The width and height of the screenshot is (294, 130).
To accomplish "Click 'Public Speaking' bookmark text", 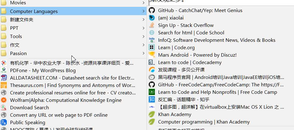I will pyautogui.click(x=28, y=123).
